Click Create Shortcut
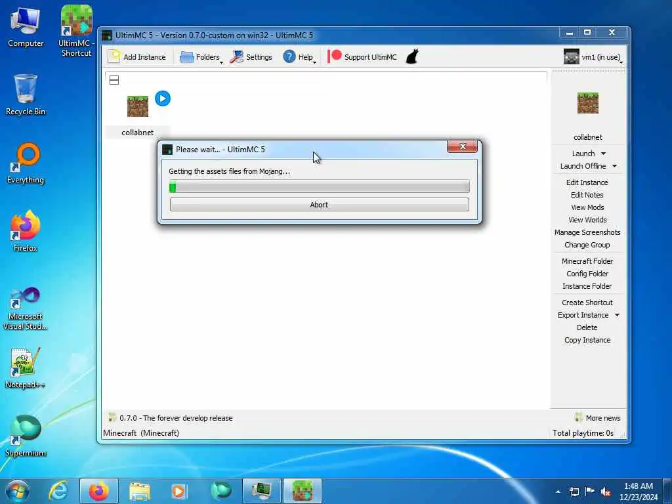Viewport: 672px width, 504px height. coord(587,302)
